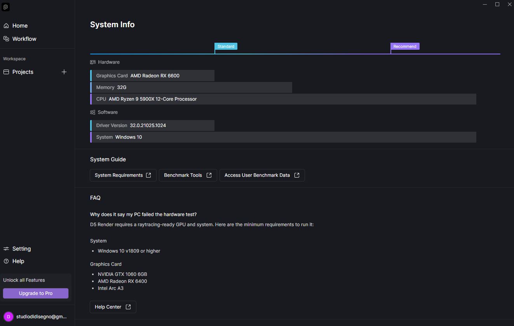This screenshot has height=326, width=514.
Task: Click the Software section icon
Action: pos(92,112)
